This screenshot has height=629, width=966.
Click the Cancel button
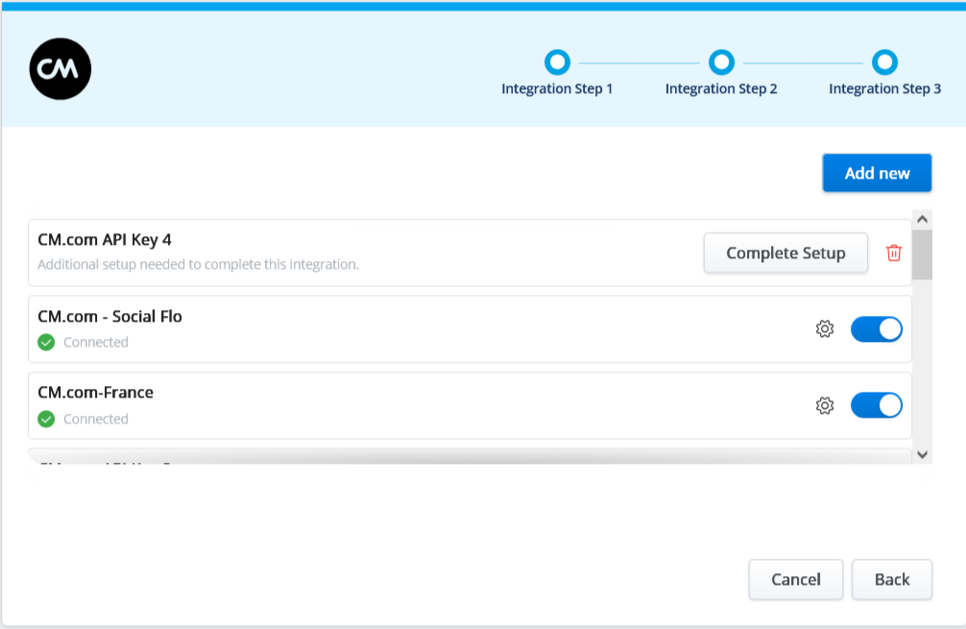point(796,579)
